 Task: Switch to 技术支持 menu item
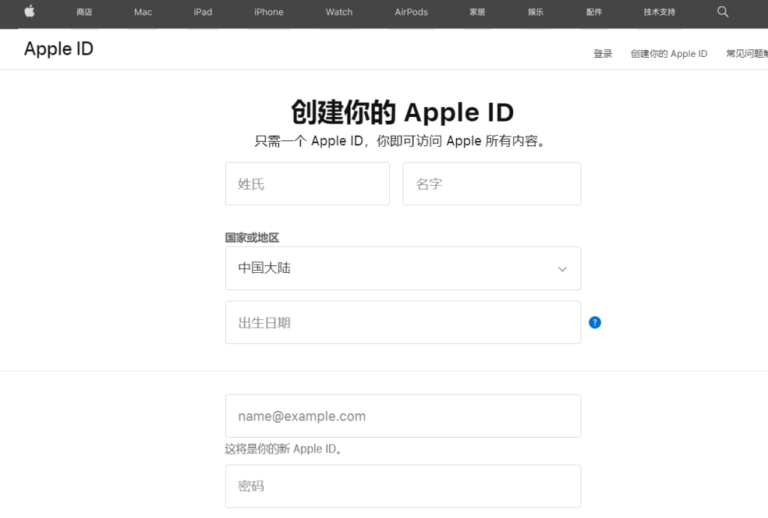[658, 12]
